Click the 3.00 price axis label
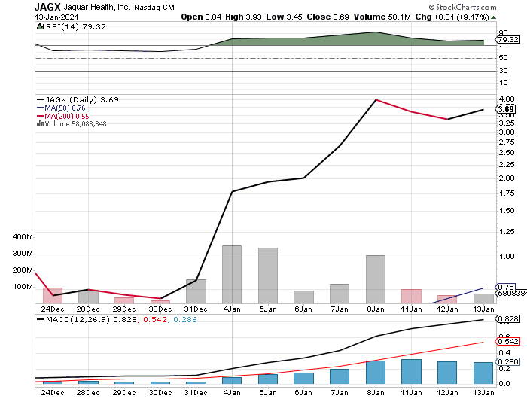 coord(507,132)
